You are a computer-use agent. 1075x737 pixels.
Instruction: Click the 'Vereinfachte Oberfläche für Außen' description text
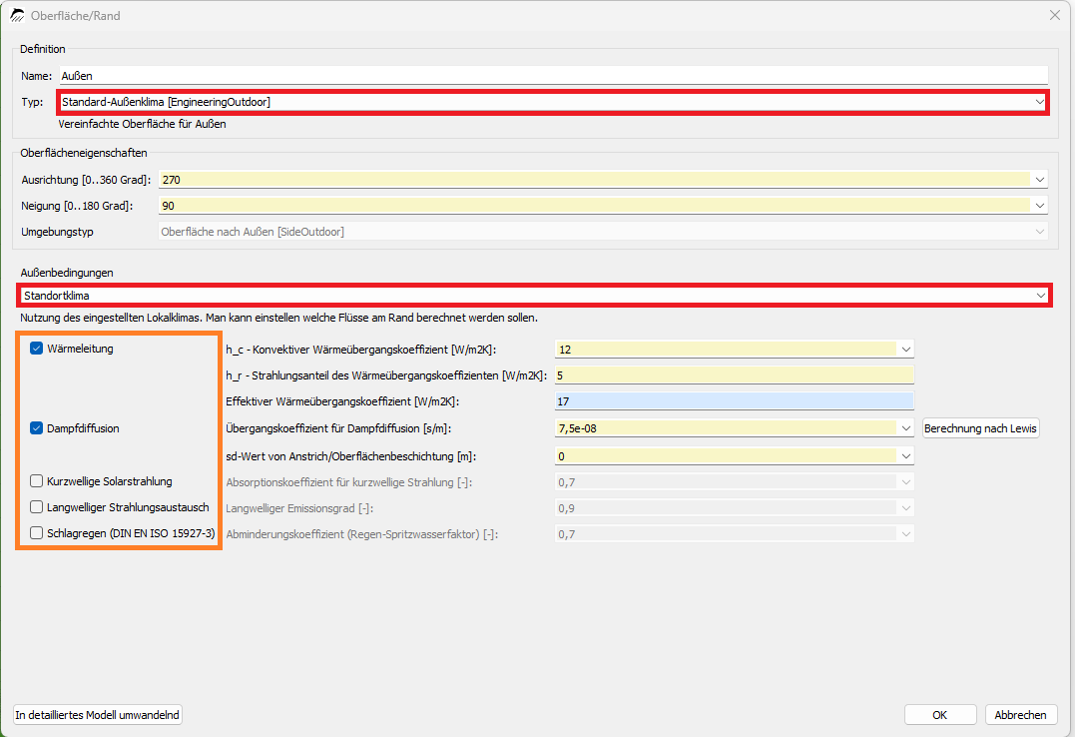pyautogui.click(x=143, y=124)
